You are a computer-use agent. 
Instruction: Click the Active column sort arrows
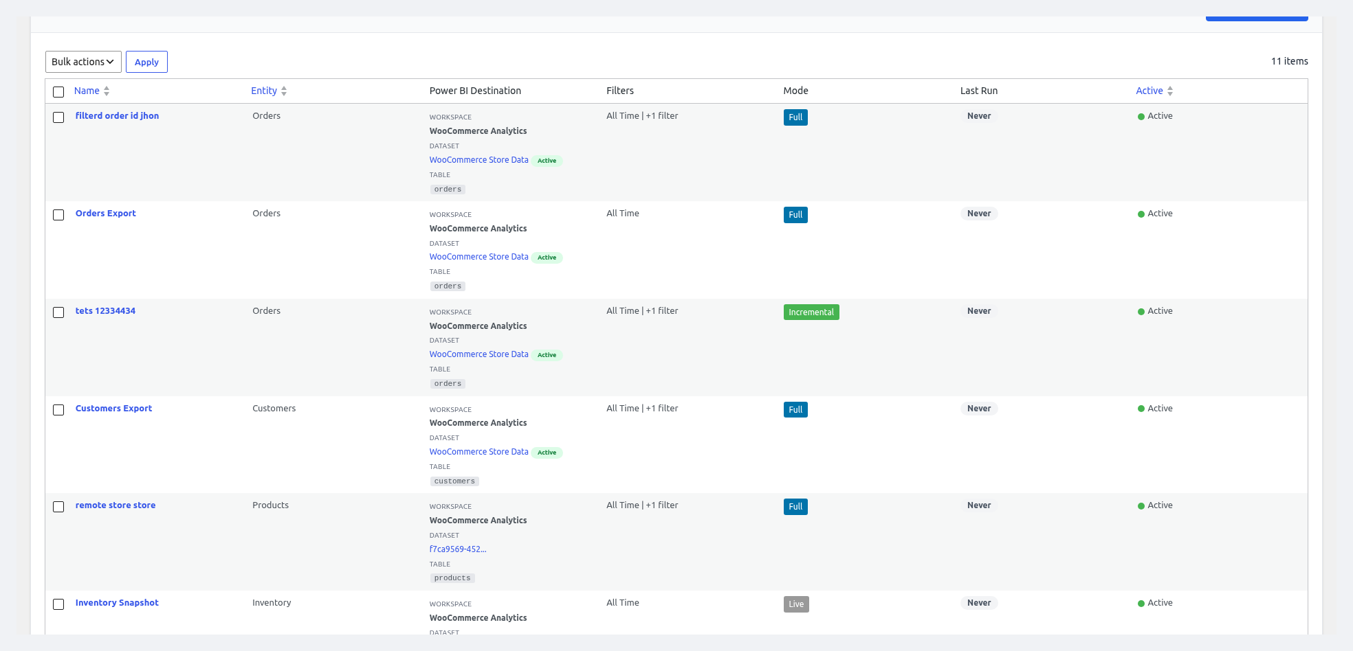point(1170,91)
